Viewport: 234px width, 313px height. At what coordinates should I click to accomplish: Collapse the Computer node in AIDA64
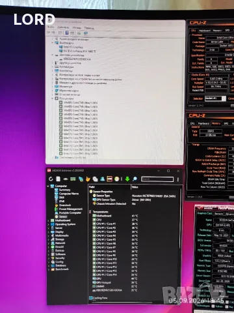tap(48, 186)
